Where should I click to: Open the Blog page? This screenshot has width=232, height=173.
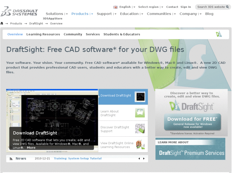209,14
